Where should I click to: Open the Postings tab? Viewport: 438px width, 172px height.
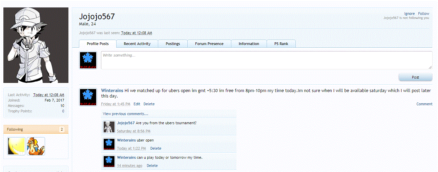(x=173, y=44)
